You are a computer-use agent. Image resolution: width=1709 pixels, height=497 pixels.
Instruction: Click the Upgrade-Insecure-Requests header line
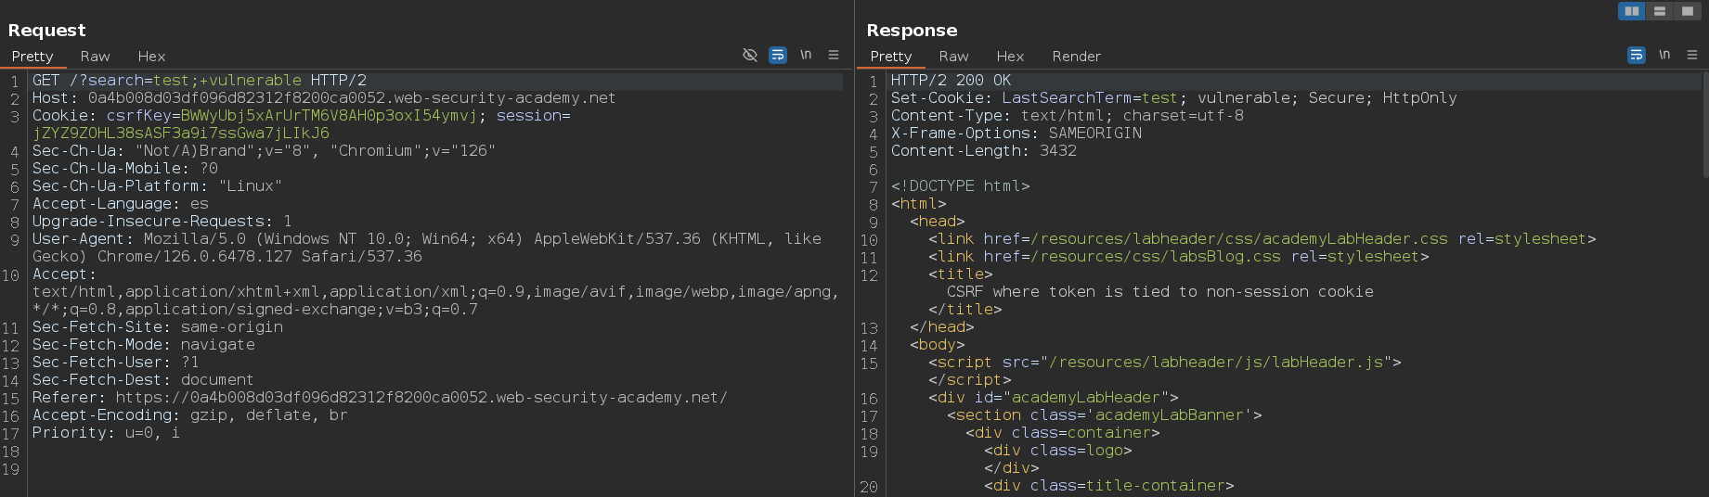(162, 222)
